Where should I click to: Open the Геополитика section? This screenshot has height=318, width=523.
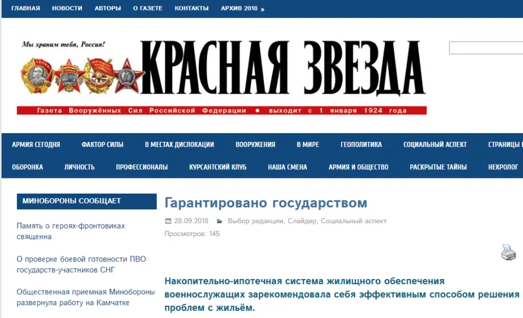click(361, 145)
